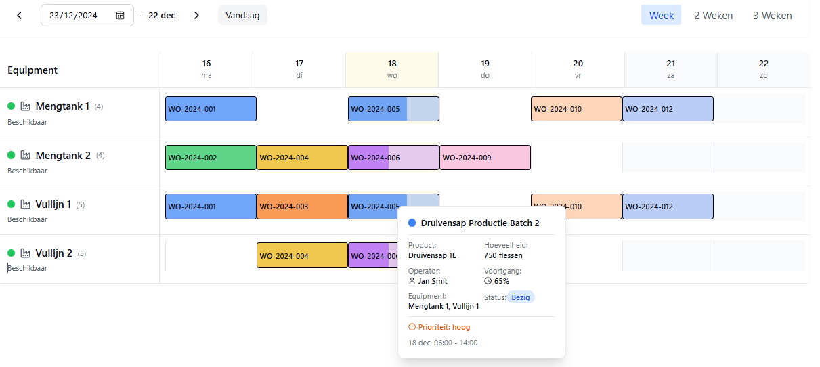Click the pink WO-2024-009 work order
The height and width of the screenshot is (367, 820).
point(485,158)
